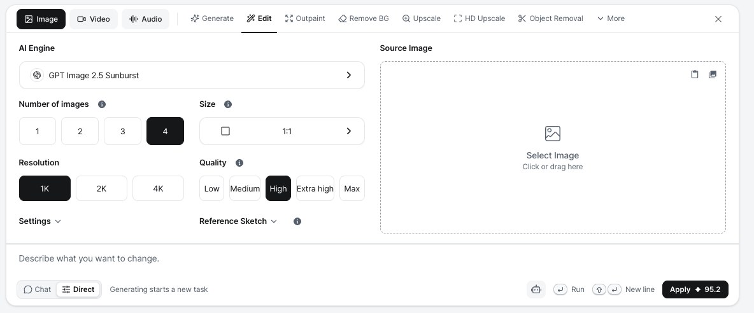Set number of images to 1
Image resolution: width=754 pixels, height=313 pixels.
click(x=38, y=131)
